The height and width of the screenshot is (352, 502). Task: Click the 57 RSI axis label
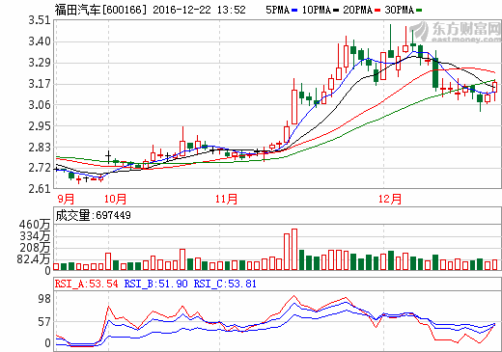pos(44,322)
